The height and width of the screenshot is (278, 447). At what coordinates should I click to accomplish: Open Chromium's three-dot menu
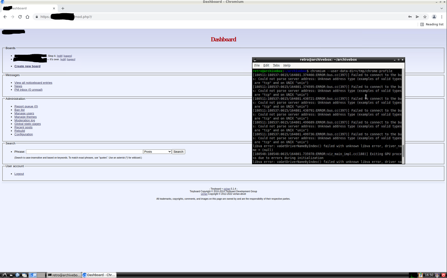pos(442,17)
